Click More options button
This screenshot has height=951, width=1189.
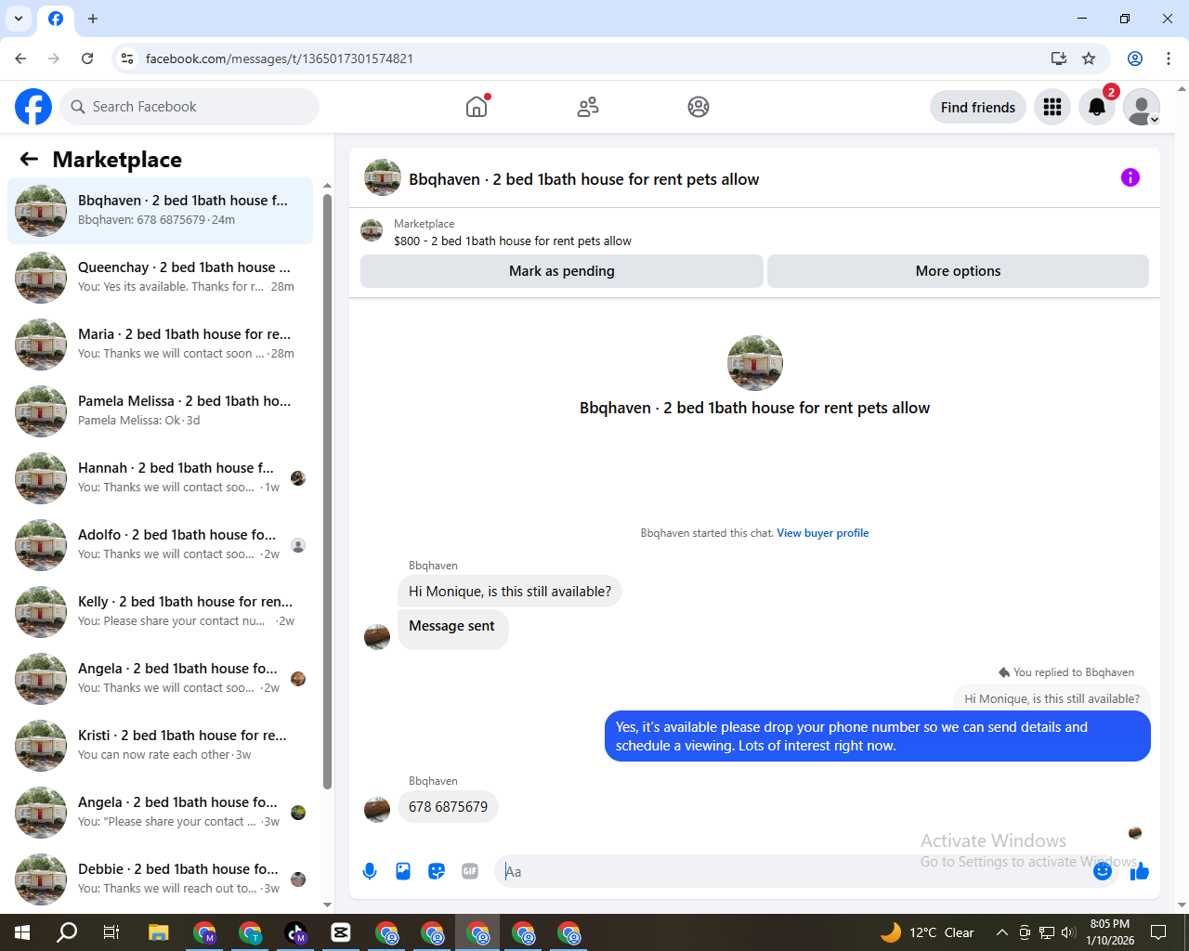click(x=958, y=271)
